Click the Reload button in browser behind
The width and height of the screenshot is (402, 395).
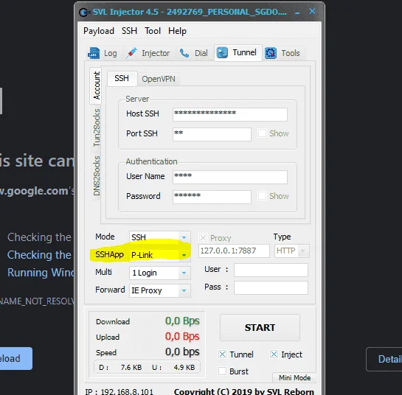[x=16, y=358]
